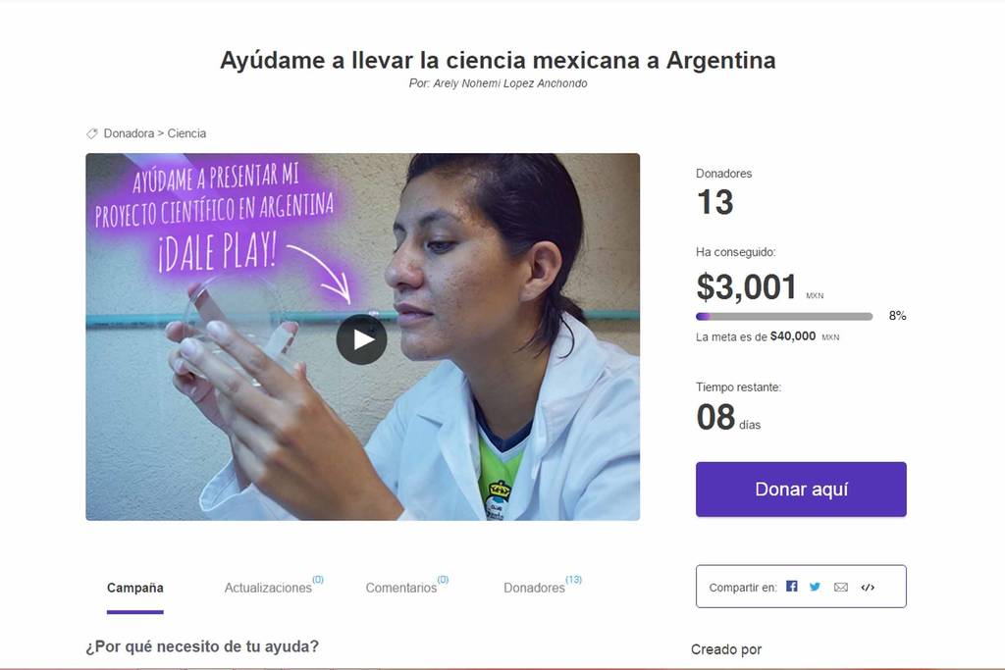Share campaign via email envelope icon
Image resolution: width=1005 pixels, height=670 pixels.
pos(841,587)
